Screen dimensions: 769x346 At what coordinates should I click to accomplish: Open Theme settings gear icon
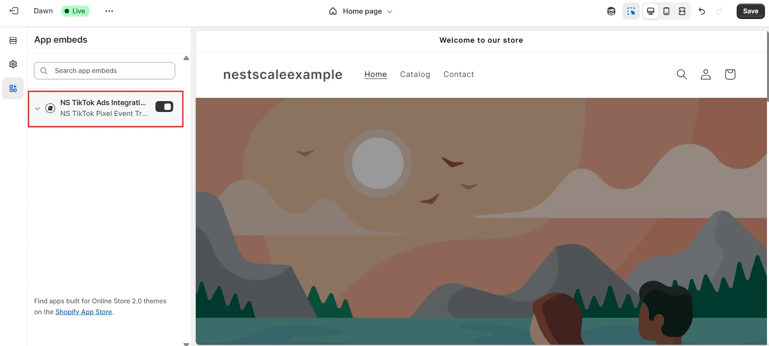point(13,64)
